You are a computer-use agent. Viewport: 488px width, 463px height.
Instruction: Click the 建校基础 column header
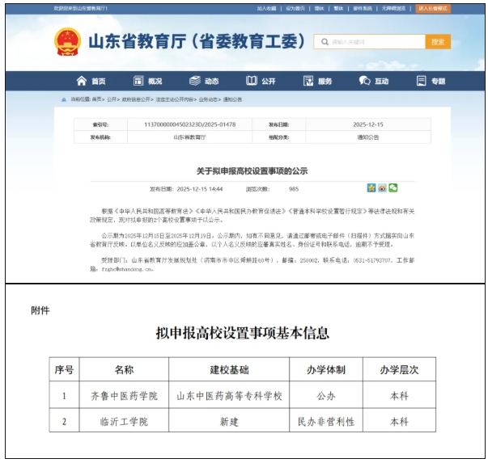tap(229, 370)
